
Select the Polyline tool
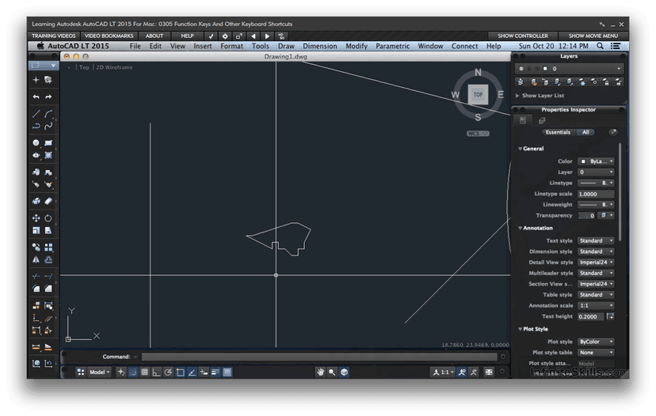(x=36, y=126)
